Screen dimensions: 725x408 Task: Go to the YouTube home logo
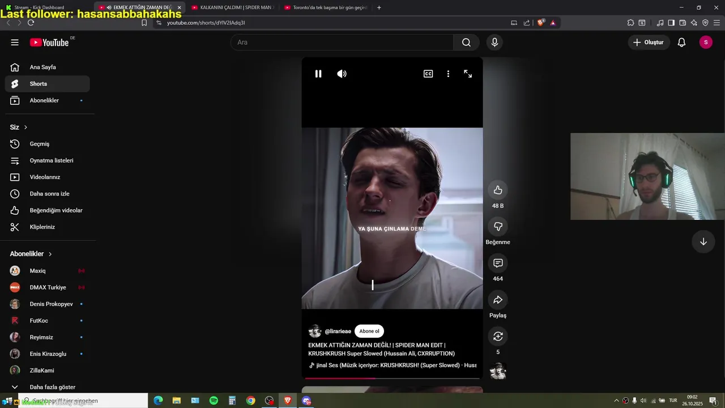click(x=50, y=42)
